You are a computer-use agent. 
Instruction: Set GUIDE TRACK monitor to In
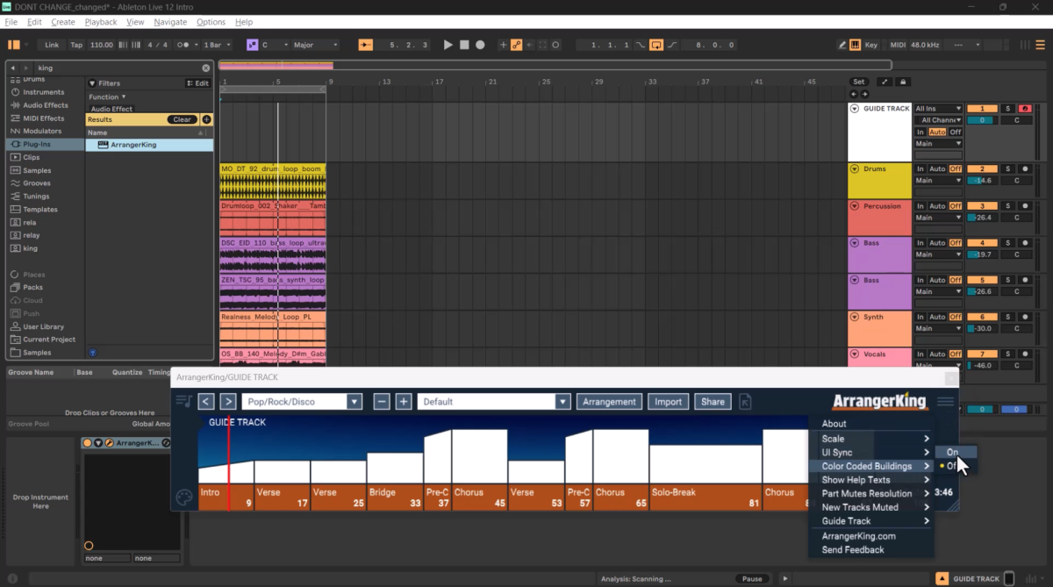click(920, 132)
